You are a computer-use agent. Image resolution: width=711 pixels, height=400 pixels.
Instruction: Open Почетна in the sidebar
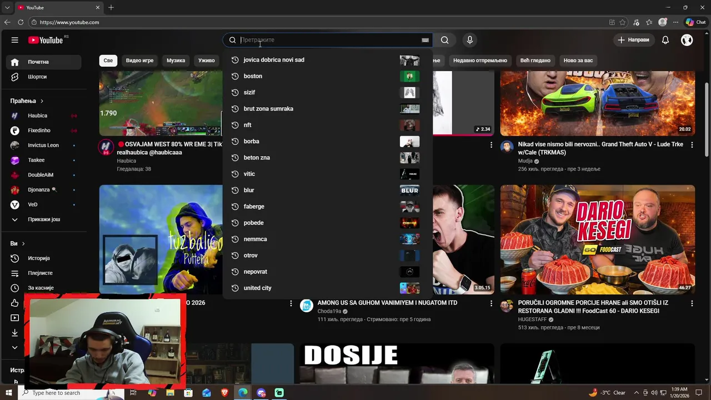tap(44, 62)
